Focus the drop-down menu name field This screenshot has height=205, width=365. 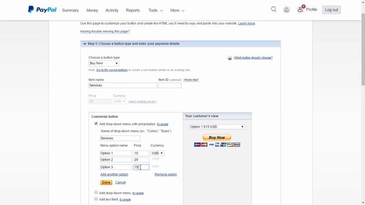(120, 138)
